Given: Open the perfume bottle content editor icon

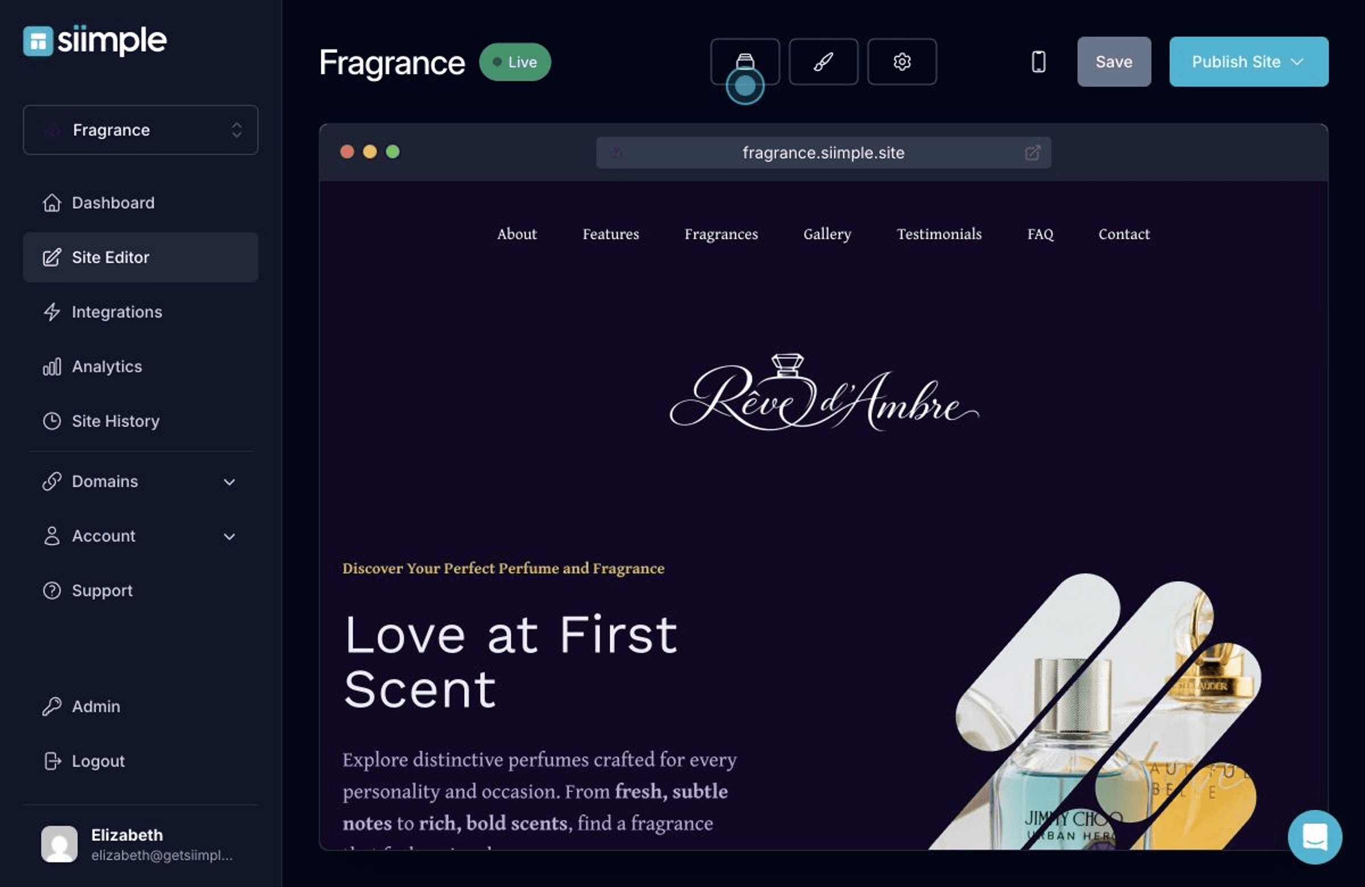Looking at the screenshot, I should point(744,61).
